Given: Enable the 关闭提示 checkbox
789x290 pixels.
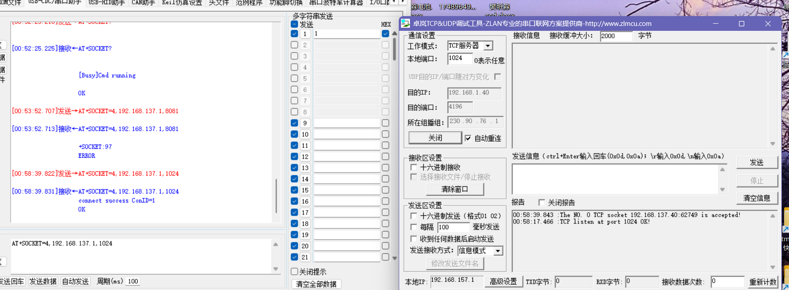Looking at the screenshot, I should pyautogui.click(x=294, y=271).
